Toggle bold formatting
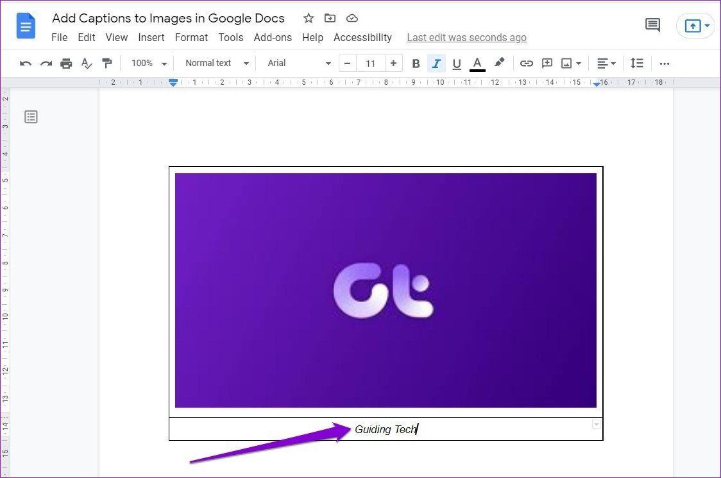 coord(416,63)
